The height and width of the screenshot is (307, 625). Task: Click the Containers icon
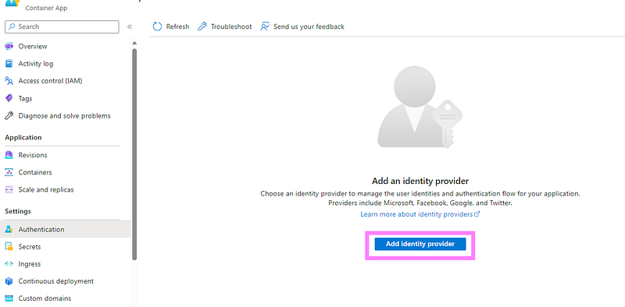click(x=9, y=172)
